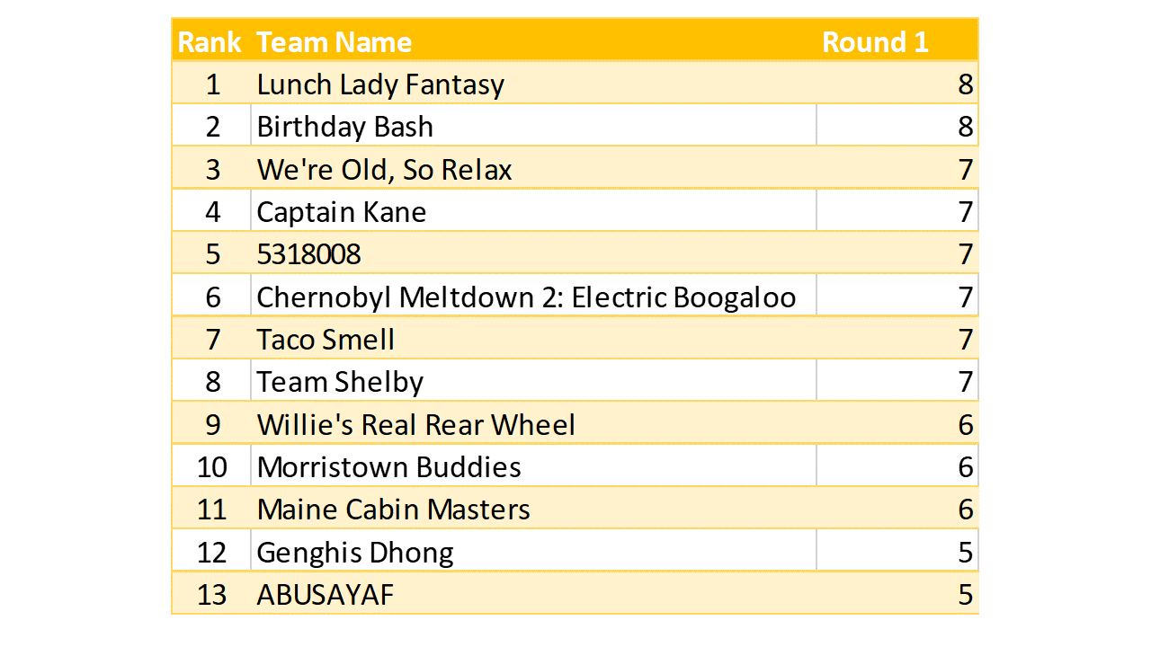
Task: Click the Round 1 column header
Action: pyautogui.click(x=875, y=42)
